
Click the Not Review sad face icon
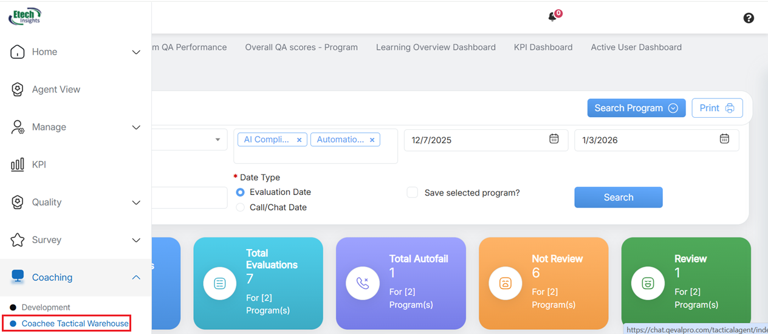point(506,283)
